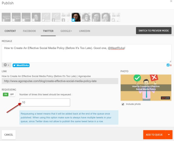Image resolution: width=174 pixels, height=141 pixels.
Task: Select the pnap Twitter profile avatar
Action: coord(46,17)
